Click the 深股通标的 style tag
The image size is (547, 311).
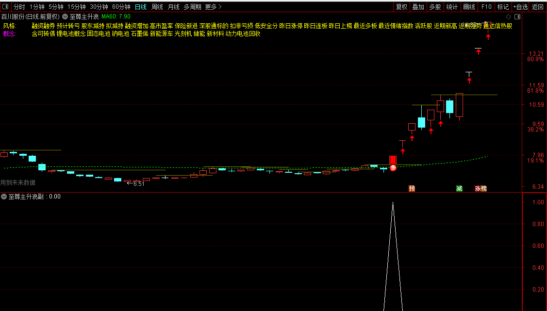click(x=214, y=26)
